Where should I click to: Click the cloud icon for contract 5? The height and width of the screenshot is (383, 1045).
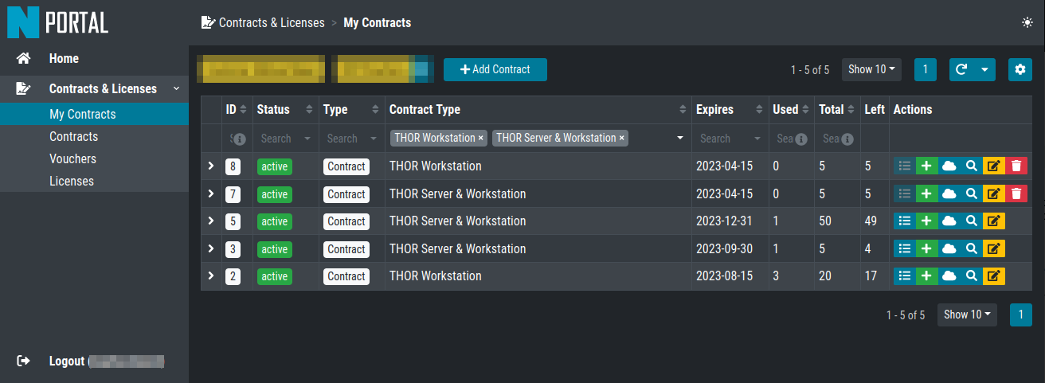[x=949, y=221]
